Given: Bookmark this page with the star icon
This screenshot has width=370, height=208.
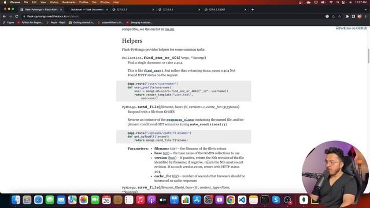Looking at the screenshot, I should click(339, 17).
